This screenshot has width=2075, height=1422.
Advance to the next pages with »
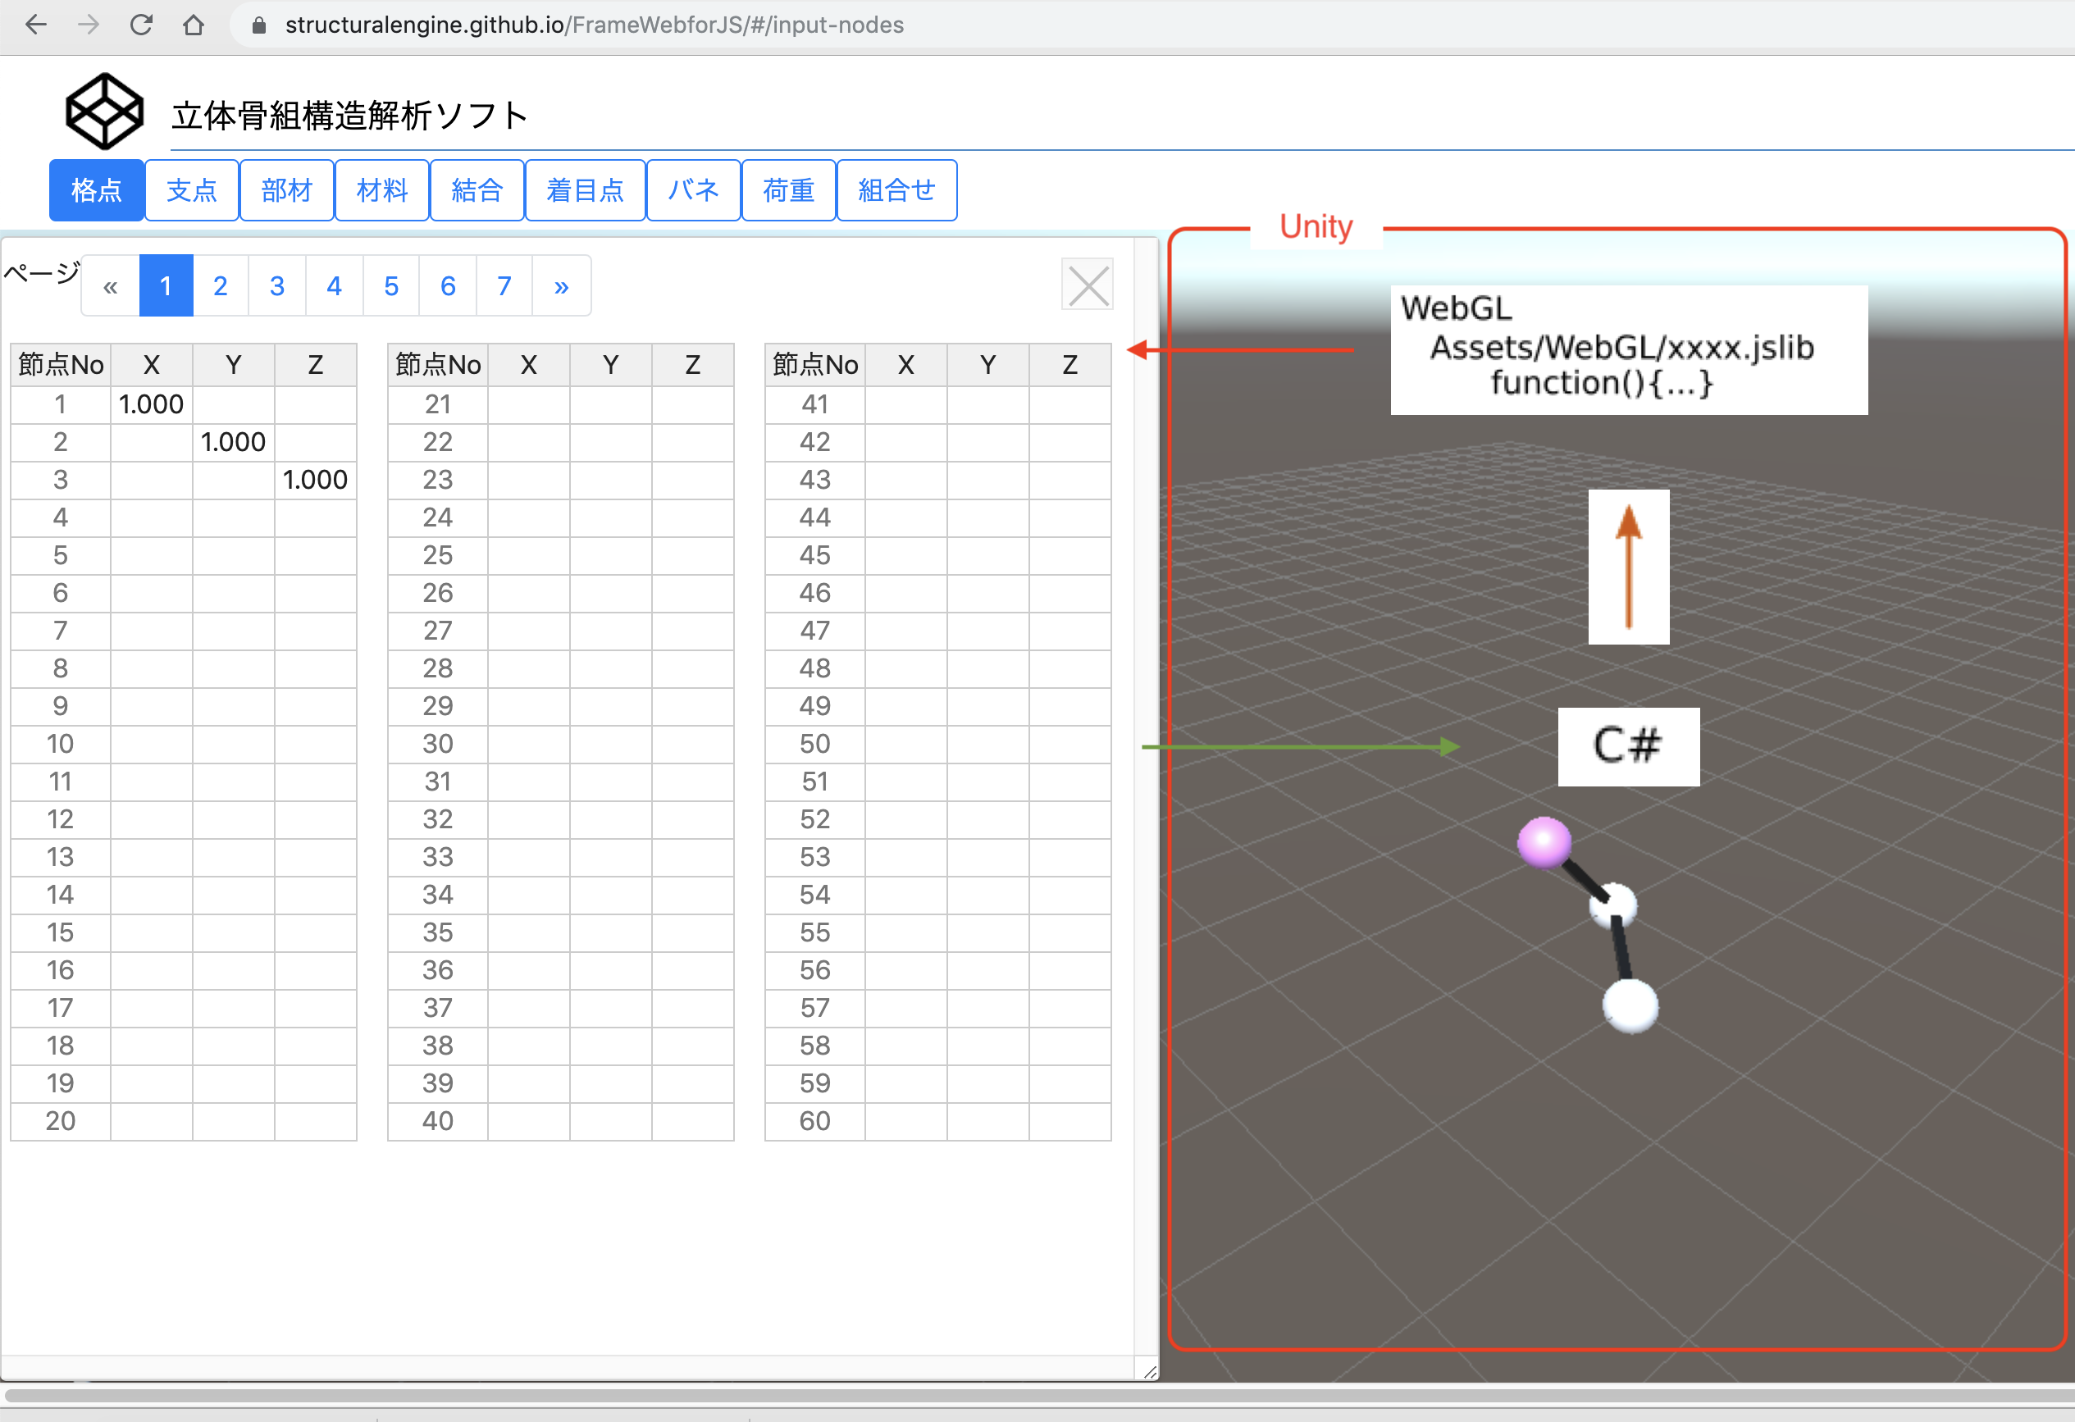pyautogui.click(x=561, y=286)
